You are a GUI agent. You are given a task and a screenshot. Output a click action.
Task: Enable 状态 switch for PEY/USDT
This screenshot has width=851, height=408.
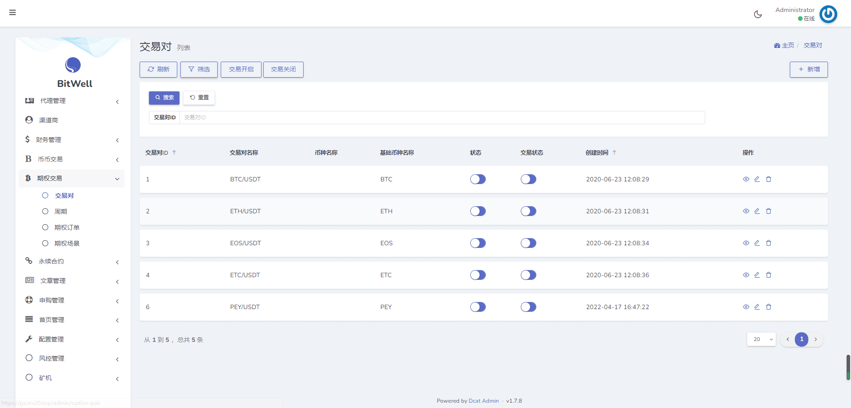click(478, 307)
